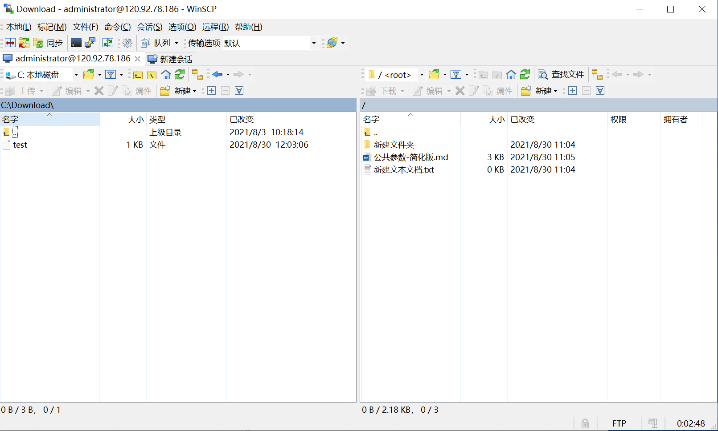Open preferences with the gear icon
Image resolution: width=718 pixels, height=431 pixels.
tap(127, 43)
